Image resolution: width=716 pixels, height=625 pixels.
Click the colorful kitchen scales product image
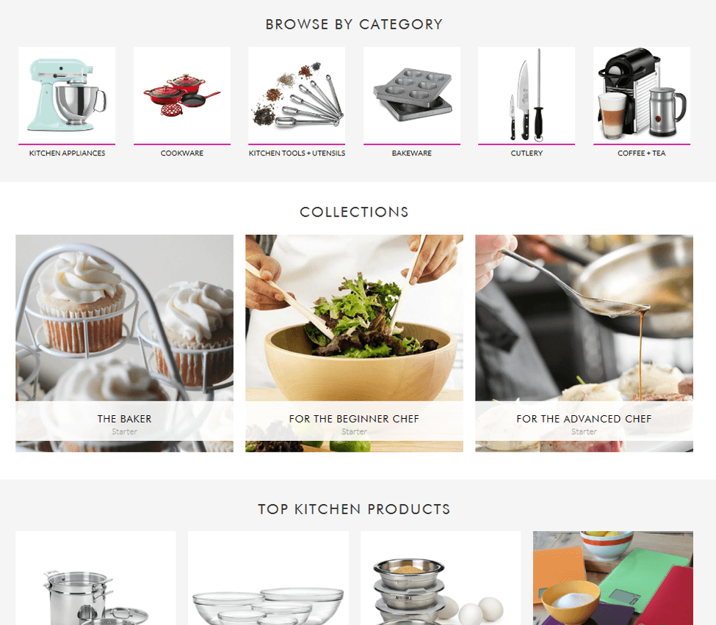[x=613, y=578]
